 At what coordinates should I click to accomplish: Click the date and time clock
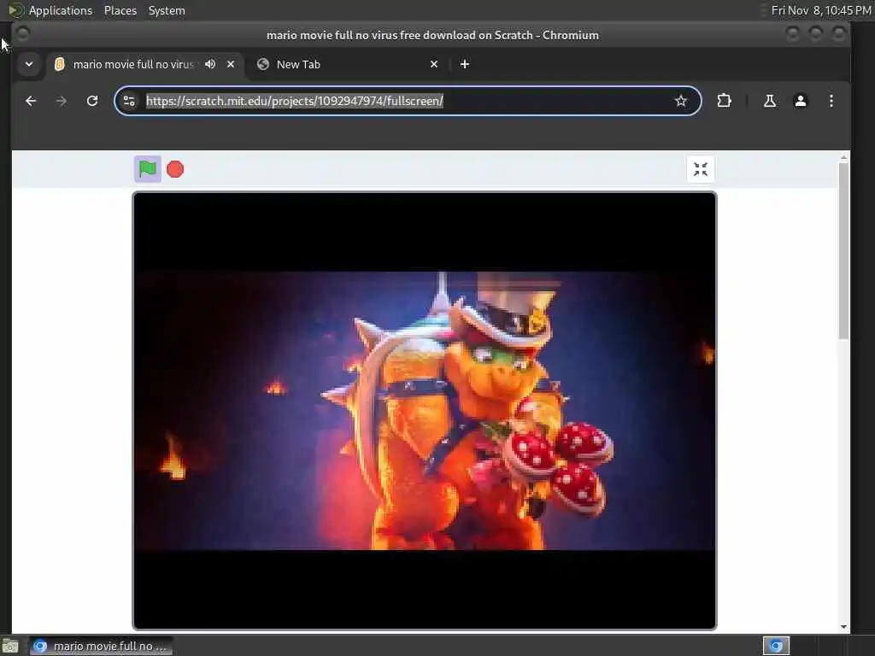click(821, 10)
